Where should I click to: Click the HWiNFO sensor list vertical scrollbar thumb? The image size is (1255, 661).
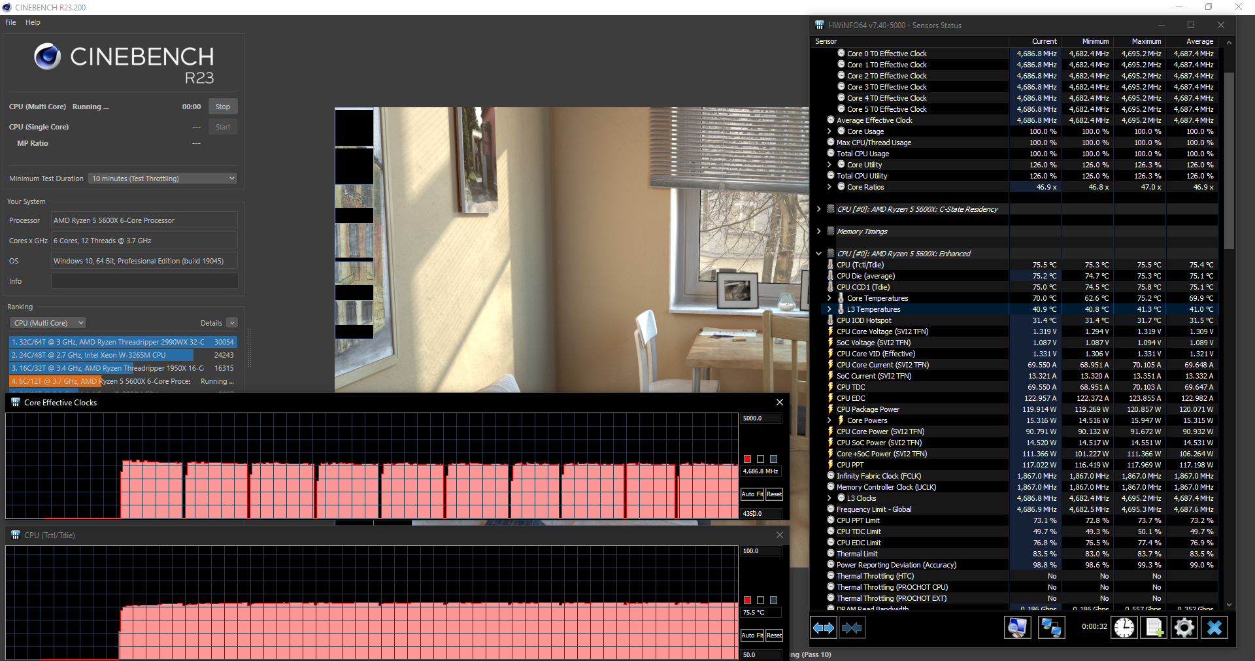click(1229, 160)
